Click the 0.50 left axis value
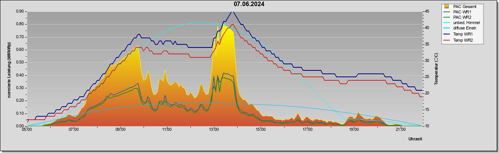This screenshot has height=153, width=499. 20,62
